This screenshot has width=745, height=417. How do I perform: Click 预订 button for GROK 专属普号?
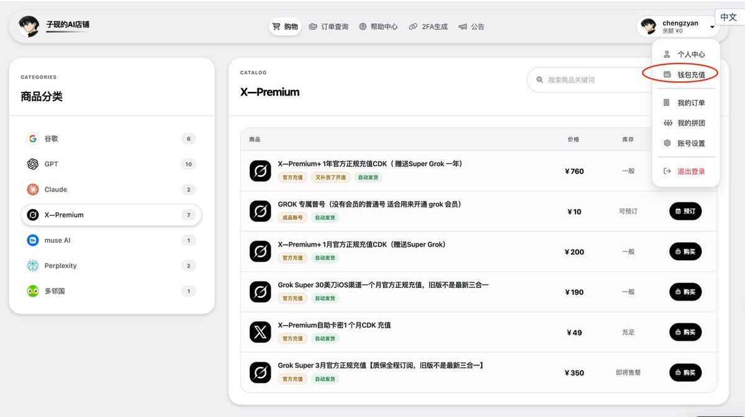[x=685, y=212]
